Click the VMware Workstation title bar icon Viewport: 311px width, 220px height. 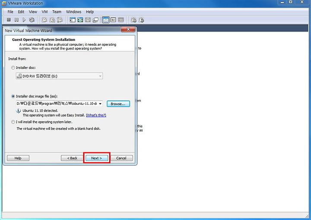pyautogui.click(x=4, y=3)
